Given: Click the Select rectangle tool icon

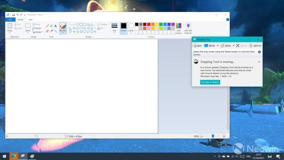Looking at the screenshot, I should coord(28,26).
